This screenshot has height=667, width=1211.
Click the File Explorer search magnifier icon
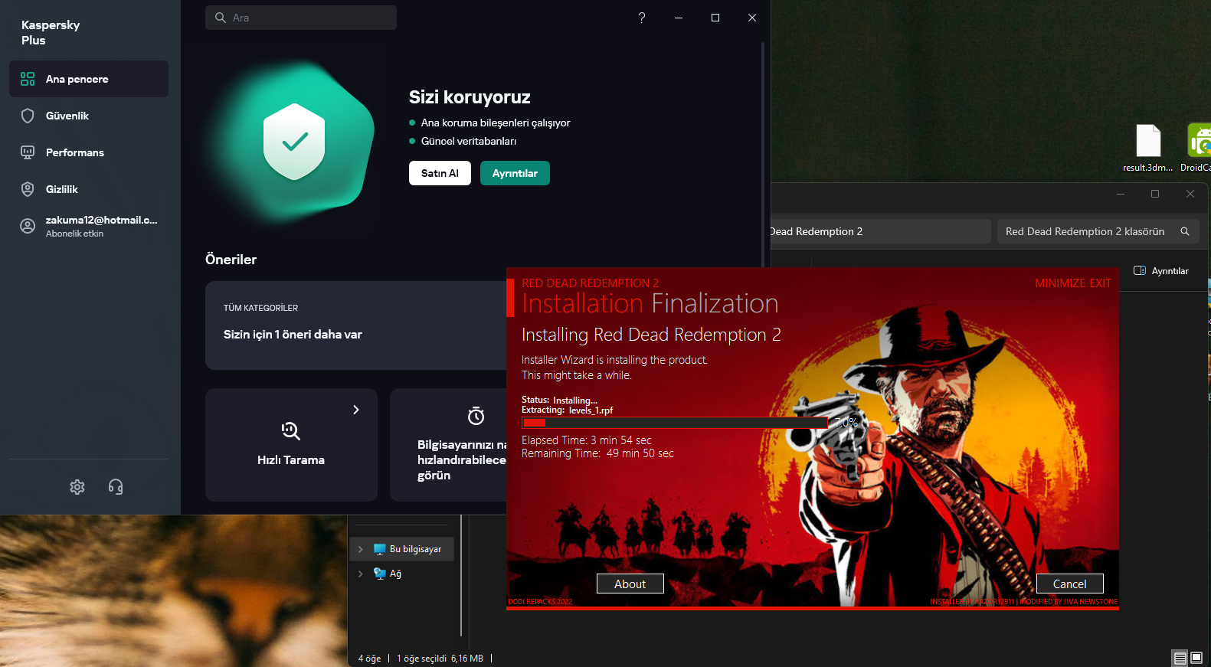click(x=1185, y=231)
